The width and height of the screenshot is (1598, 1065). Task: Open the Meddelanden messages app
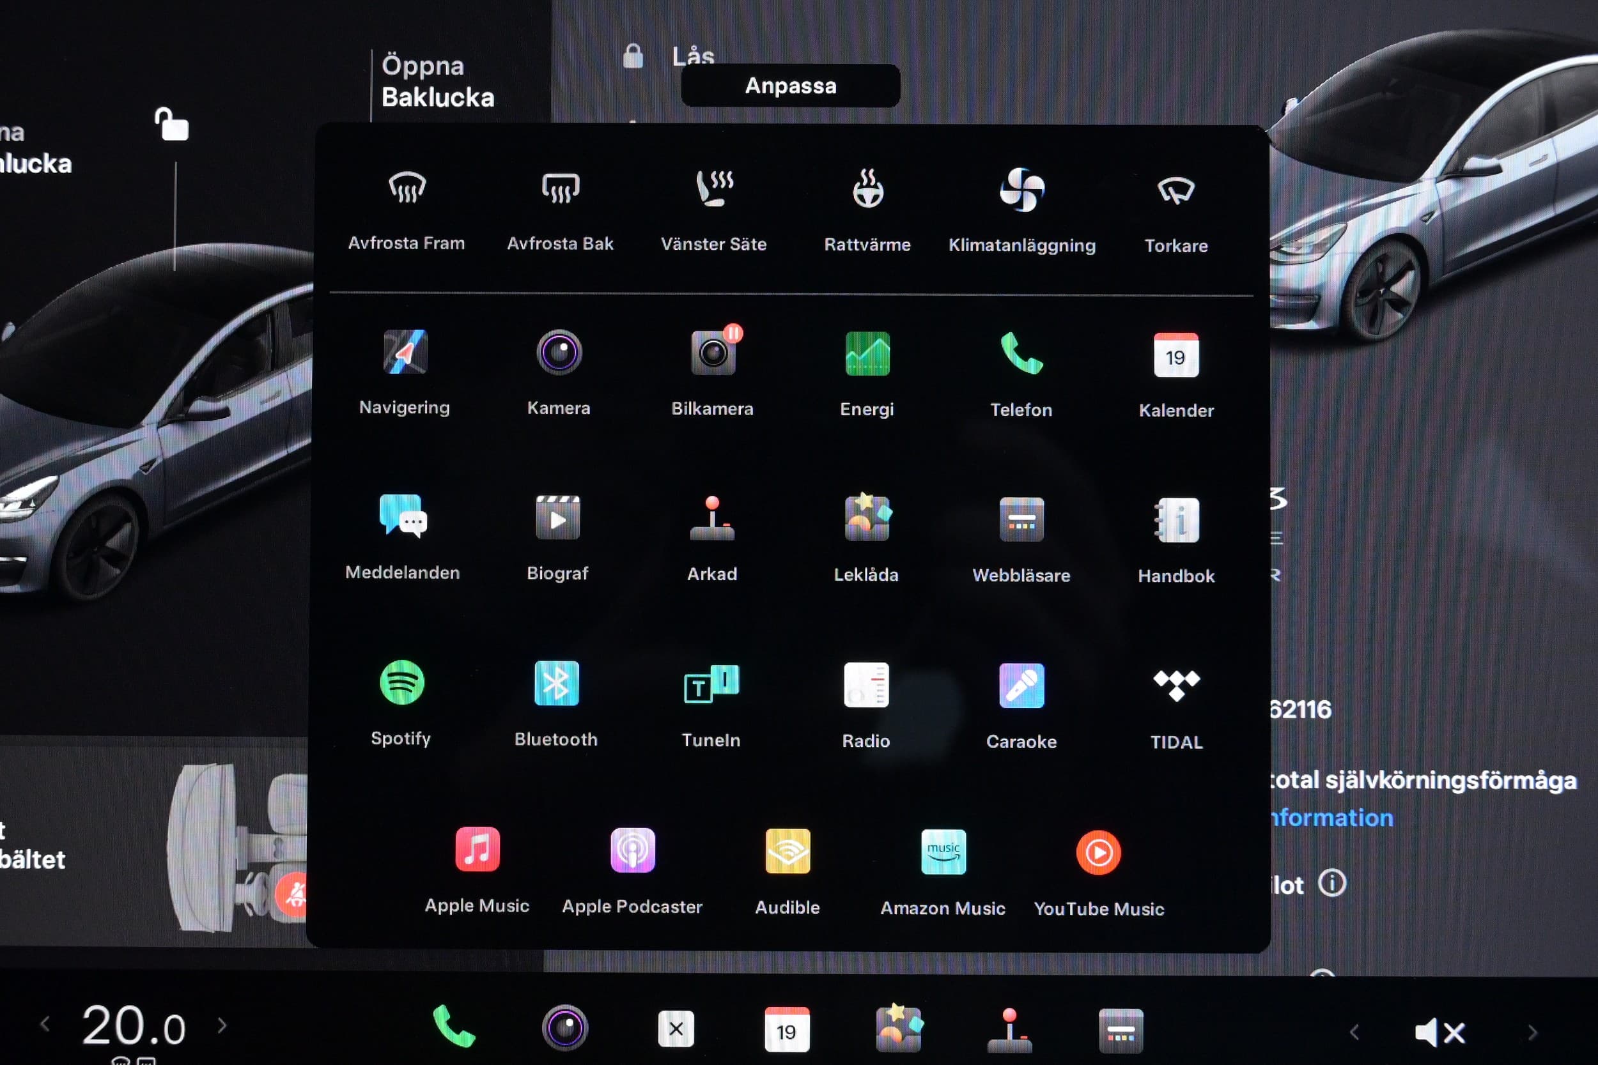(402, 537)
